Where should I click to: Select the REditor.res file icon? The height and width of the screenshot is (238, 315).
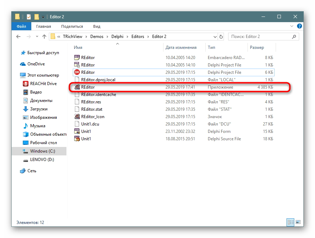coord(77,102)
